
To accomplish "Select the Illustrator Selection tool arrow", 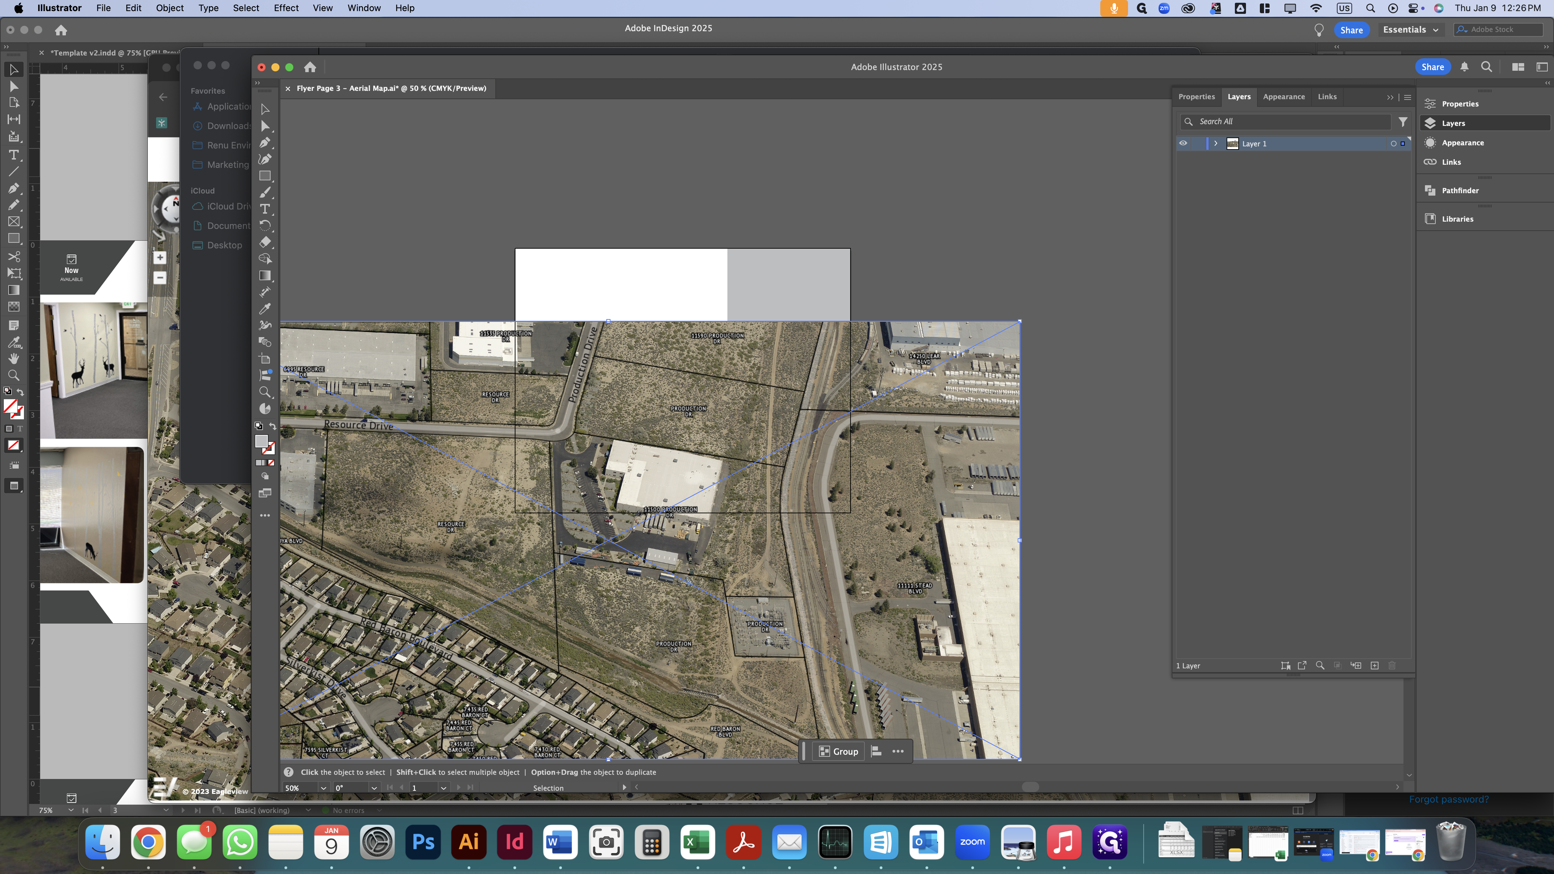I will click(x=265, y=109).
